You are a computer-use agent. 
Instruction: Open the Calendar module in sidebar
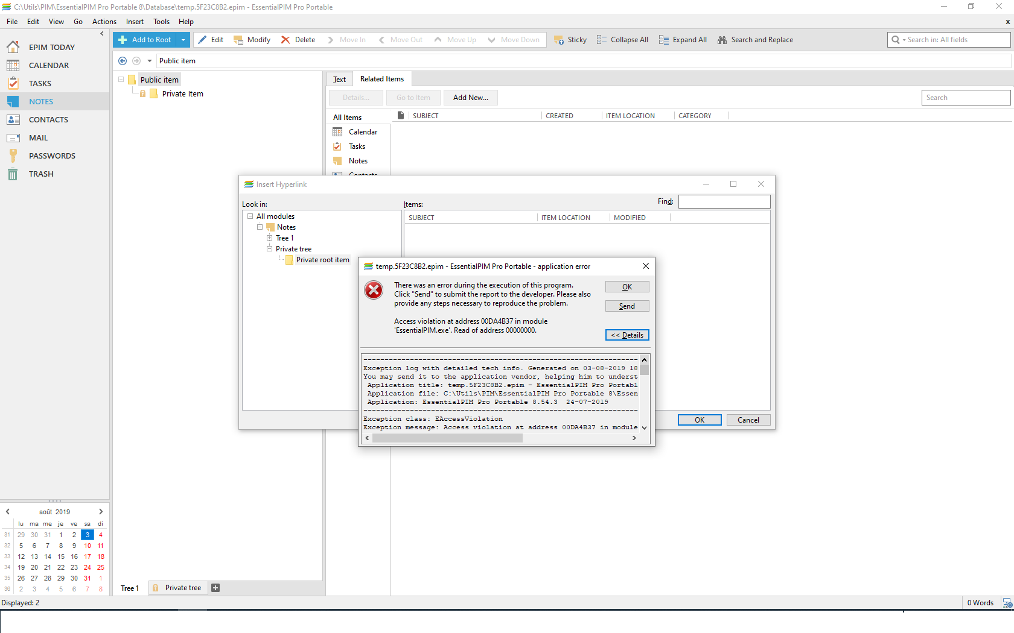(48, 65)
